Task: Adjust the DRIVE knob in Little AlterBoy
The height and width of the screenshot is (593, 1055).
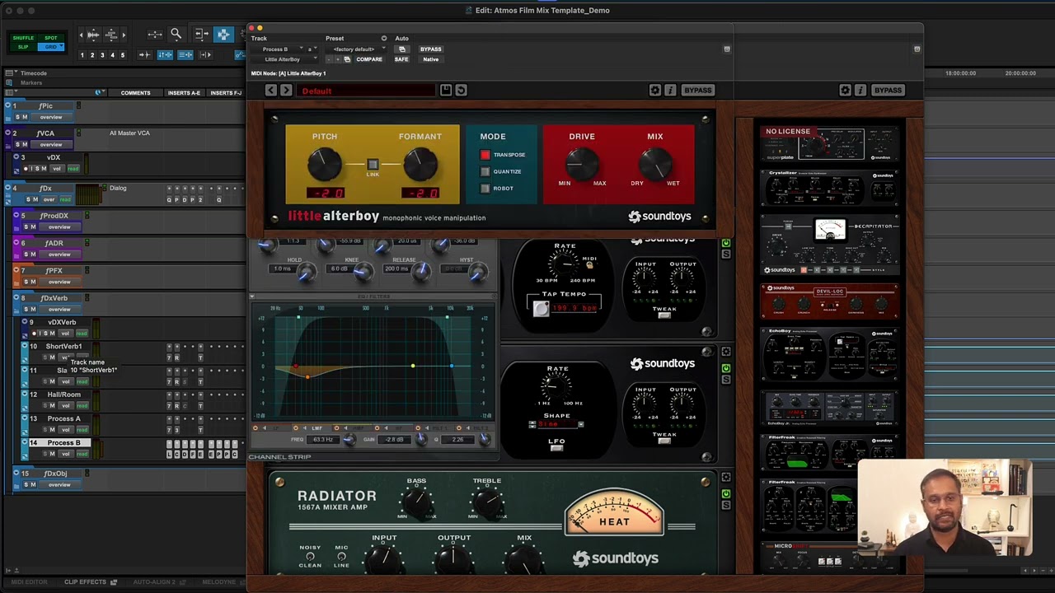Action: tap(582, 164)
